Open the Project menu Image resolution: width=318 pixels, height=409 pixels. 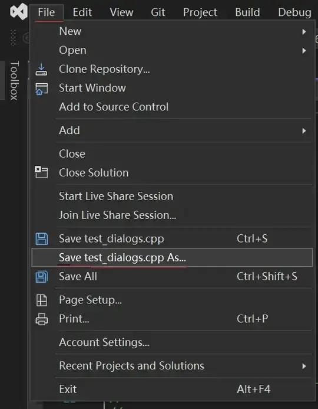200,12
